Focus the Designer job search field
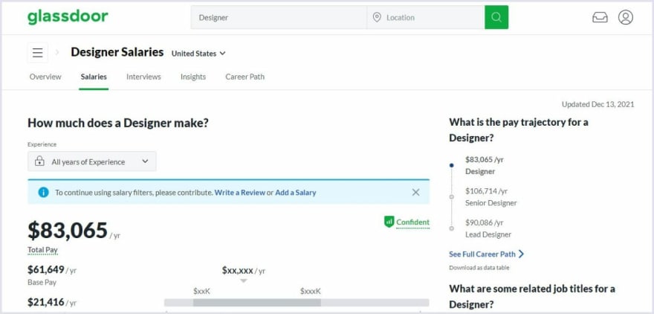Viewport: 654px width, 314px height. [x=279, y=17]
